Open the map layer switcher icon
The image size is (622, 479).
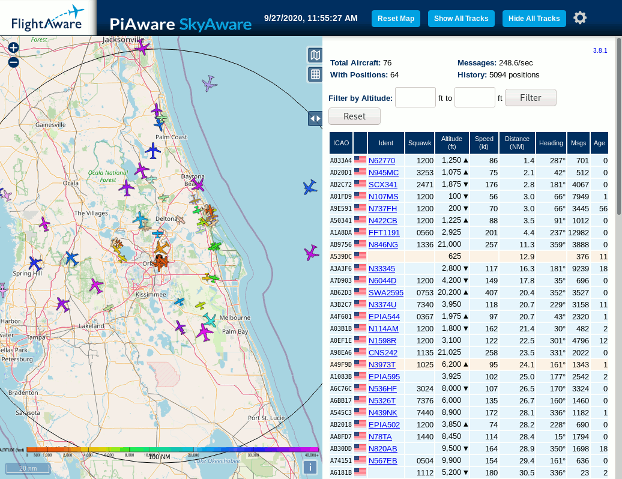coord(315,55)
